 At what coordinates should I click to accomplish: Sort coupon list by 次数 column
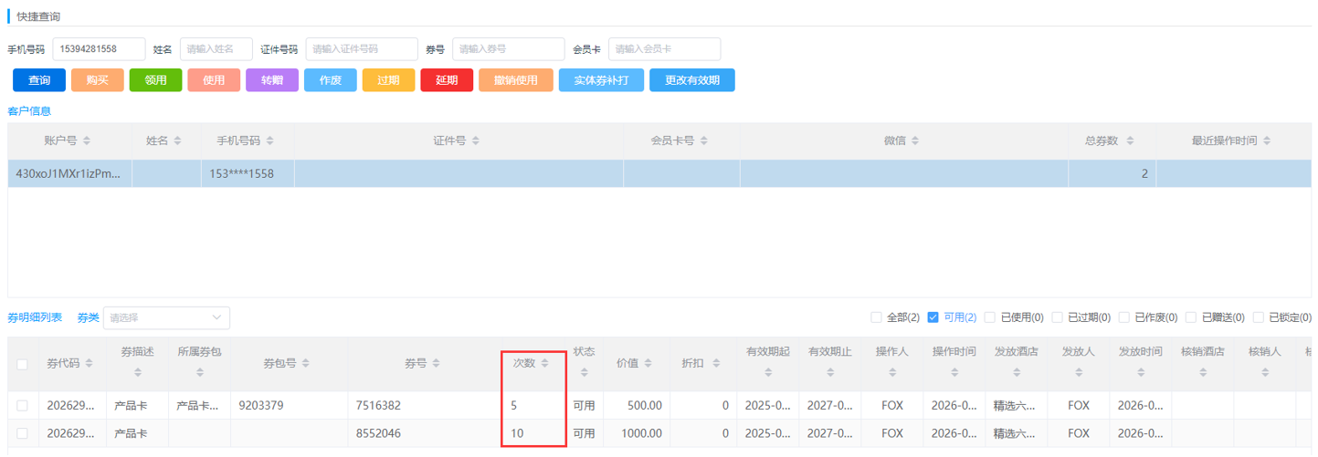(x=544, y=363)
